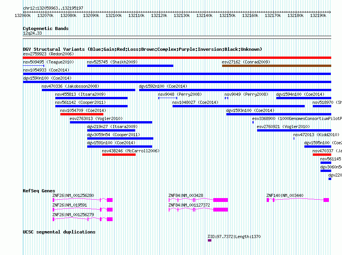Click the dgv219n27 (Itsara2009) variant label

[112, 127]
